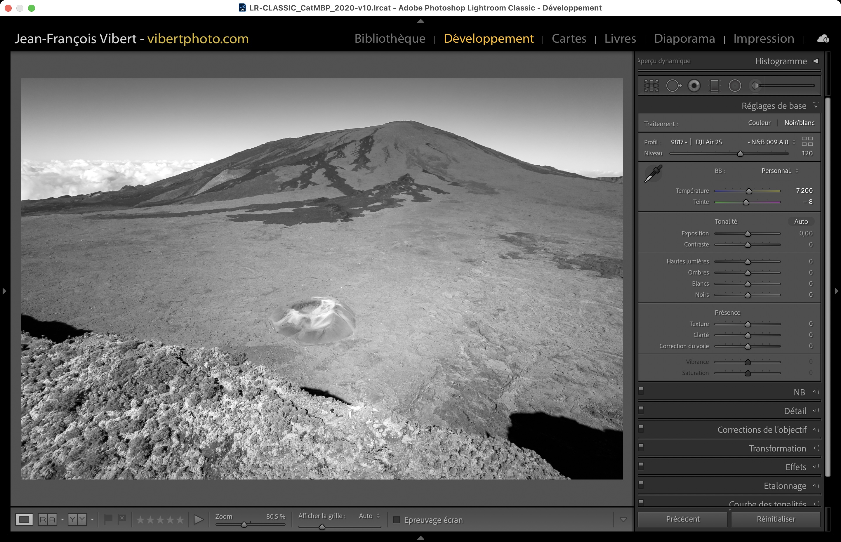The height and width of the screenshot is (542, 841).
Task: Open the profile browser grid icon
Action: [807, 141]
